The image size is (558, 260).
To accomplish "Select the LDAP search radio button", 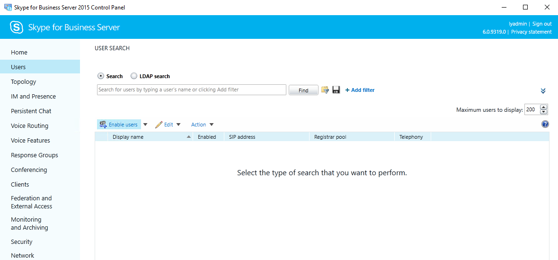I will (x=134, y=76).
